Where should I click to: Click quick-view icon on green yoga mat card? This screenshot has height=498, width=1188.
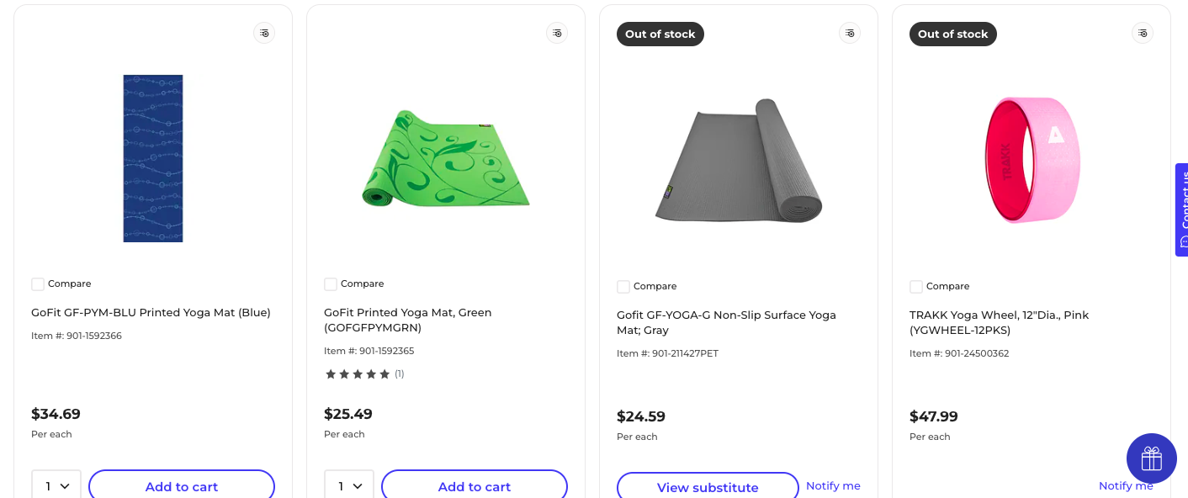click(x=557, y=33)
